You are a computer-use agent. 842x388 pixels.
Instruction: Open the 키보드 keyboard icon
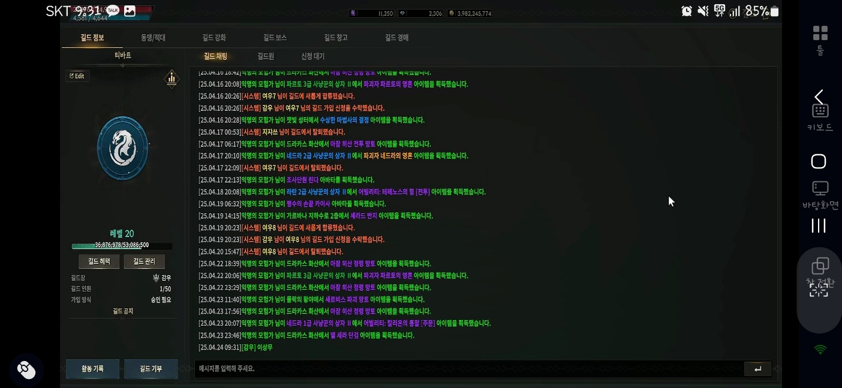(820, 111)
